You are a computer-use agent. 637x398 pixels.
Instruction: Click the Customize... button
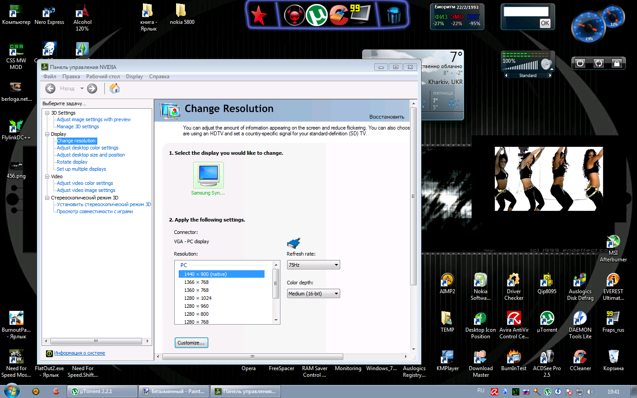point(191,343)
